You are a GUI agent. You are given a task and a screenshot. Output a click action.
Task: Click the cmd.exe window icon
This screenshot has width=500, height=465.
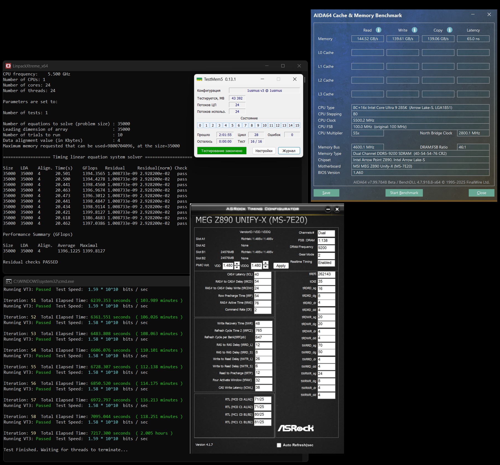9,281
